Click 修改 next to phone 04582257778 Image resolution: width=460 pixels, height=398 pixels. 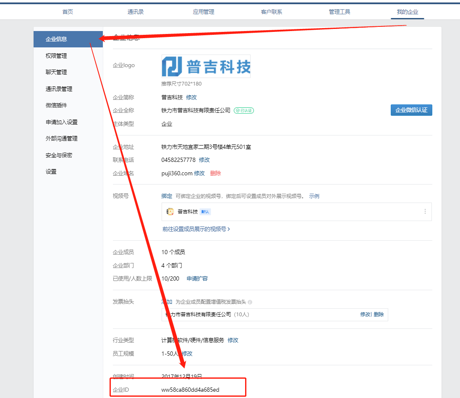[204, 160]
